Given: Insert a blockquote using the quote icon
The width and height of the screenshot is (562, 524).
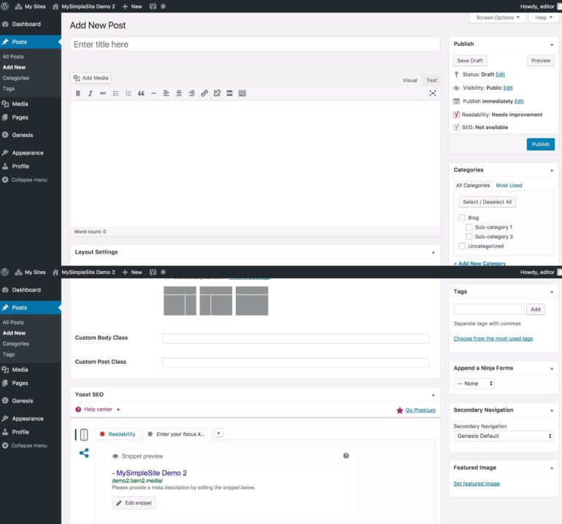Looking at the screenshot, I should pyautogui.click(x=141, y=93).
